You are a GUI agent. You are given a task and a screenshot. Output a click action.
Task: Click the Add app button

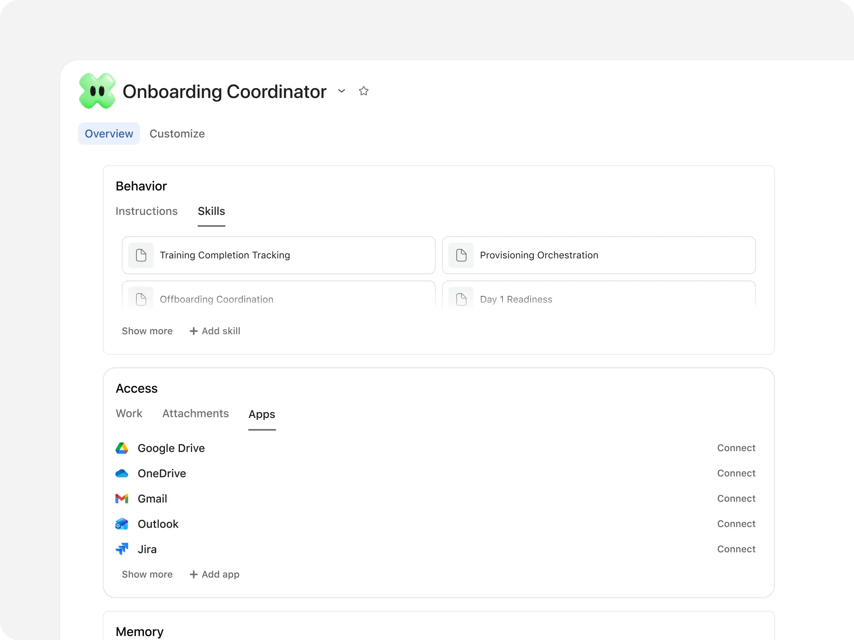(x=214, y=574)
